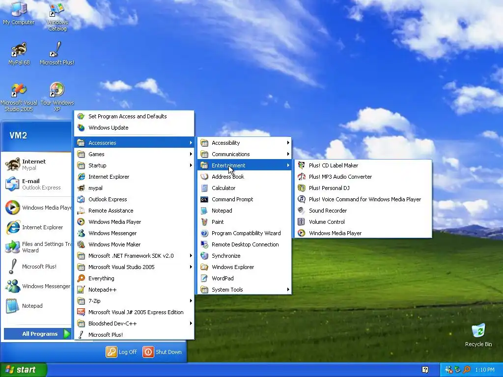Open Microsoft Plus! in Start menu left pane
Image resolution: width=503 pixels, height=377 pixels.
click(36, 267)
